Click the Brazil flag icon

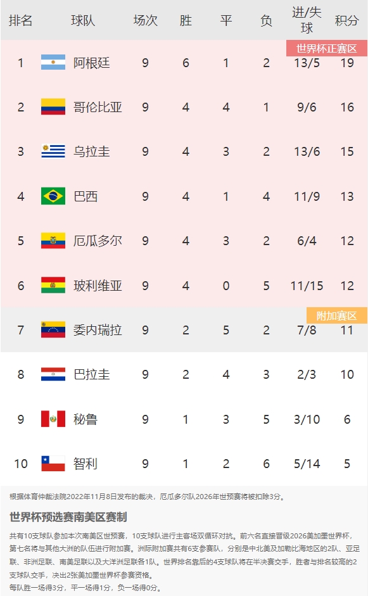point(53,196)
